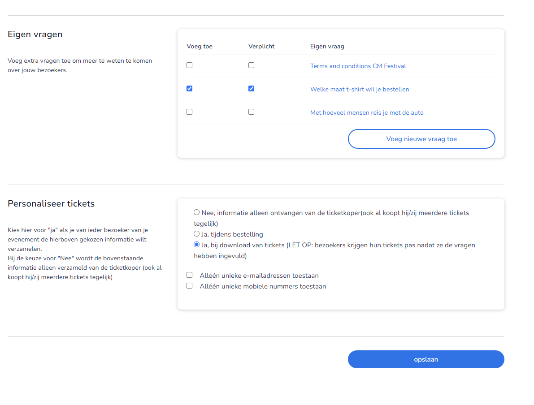The image size is (534, 405).
Task: Open 'Met hoeveel mensen reis je' question
Action: (366, 112)
